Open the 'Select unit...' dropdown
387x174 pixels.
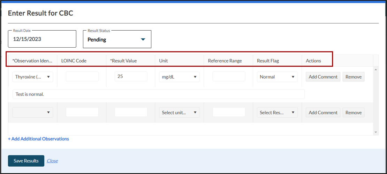click(179, 112)
